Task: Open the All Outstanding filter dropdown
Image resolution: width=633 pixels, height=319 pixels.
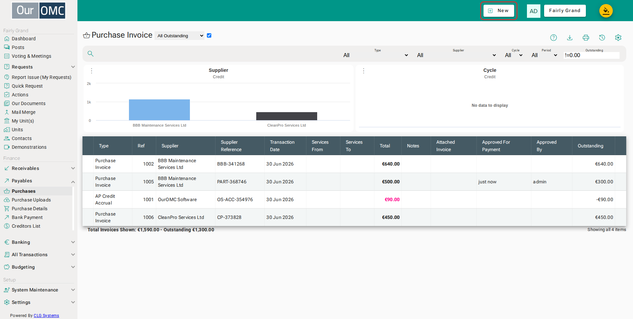Action: [180, 36]
